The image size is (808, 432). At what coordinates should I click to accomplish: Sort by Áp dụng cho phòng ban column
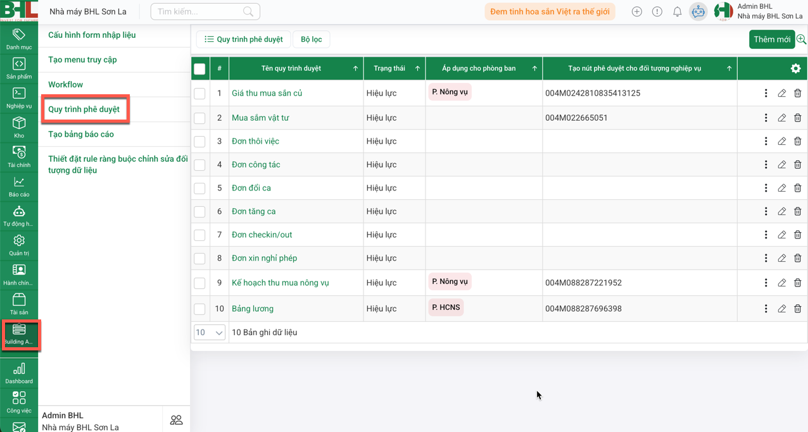[534, 68]
